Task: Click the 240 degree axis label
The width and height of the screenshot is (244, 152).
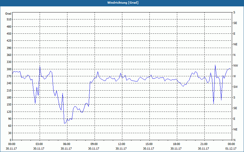Action: pyautogui.click(x=9, y=83)
